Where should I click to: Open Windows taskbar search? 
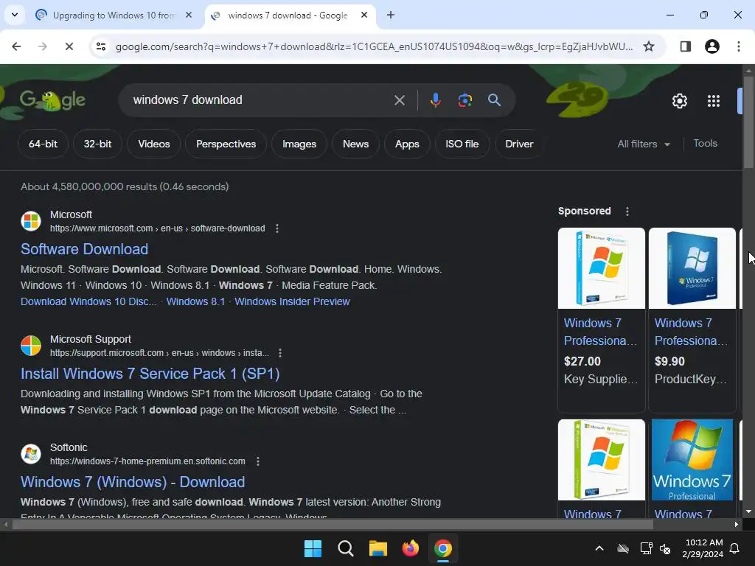pyautogui.click(x=345, y=548)
